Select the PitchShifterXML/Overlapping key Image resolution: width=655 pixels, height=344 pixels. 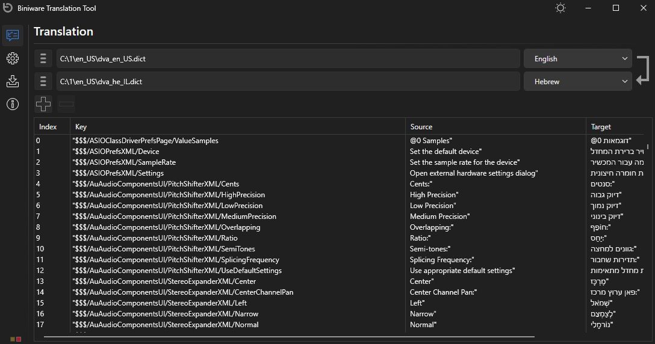[x=166, y=227]
